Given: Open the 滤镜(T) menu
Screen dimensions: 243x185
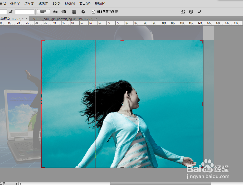Looking at the screenshot, I should tap(43, 3).
